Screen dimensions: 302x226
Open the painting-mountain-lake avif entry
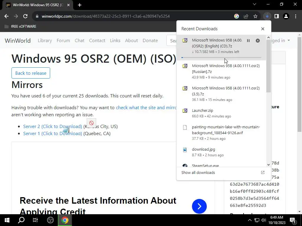point(221,133)
